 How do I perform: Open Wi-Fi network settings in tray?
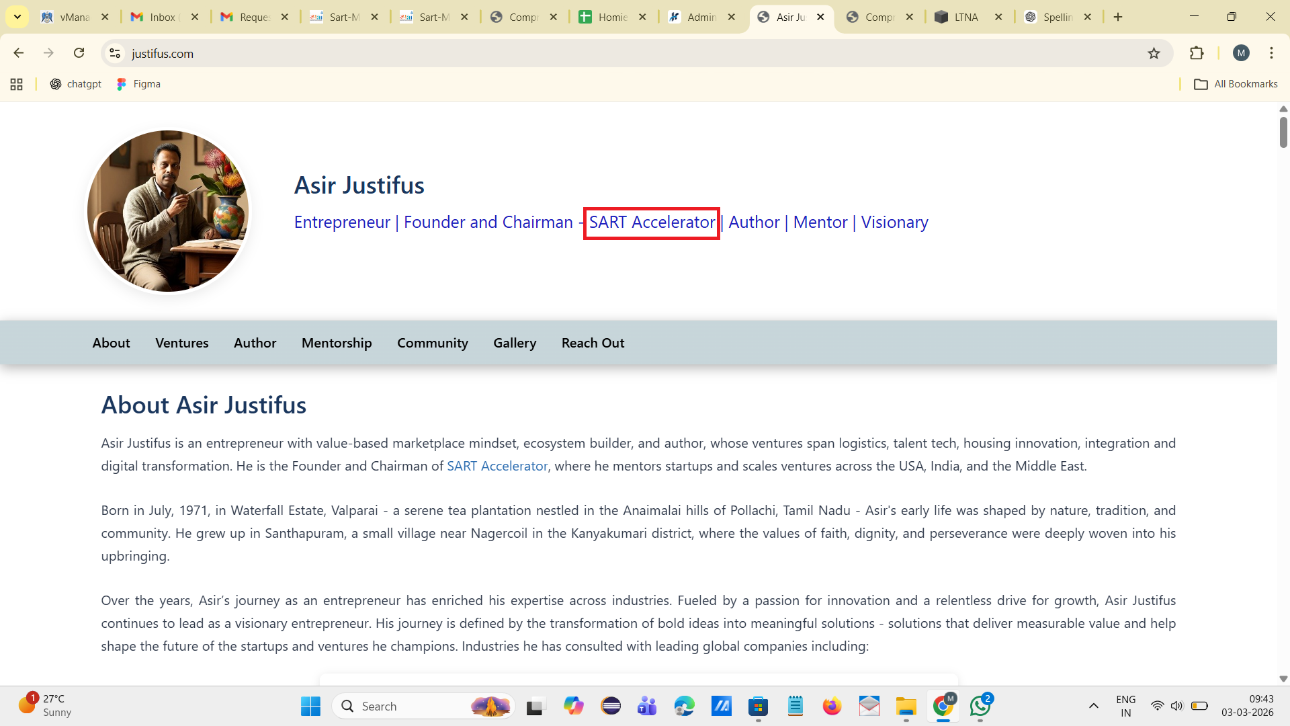tap(1157, 706)
